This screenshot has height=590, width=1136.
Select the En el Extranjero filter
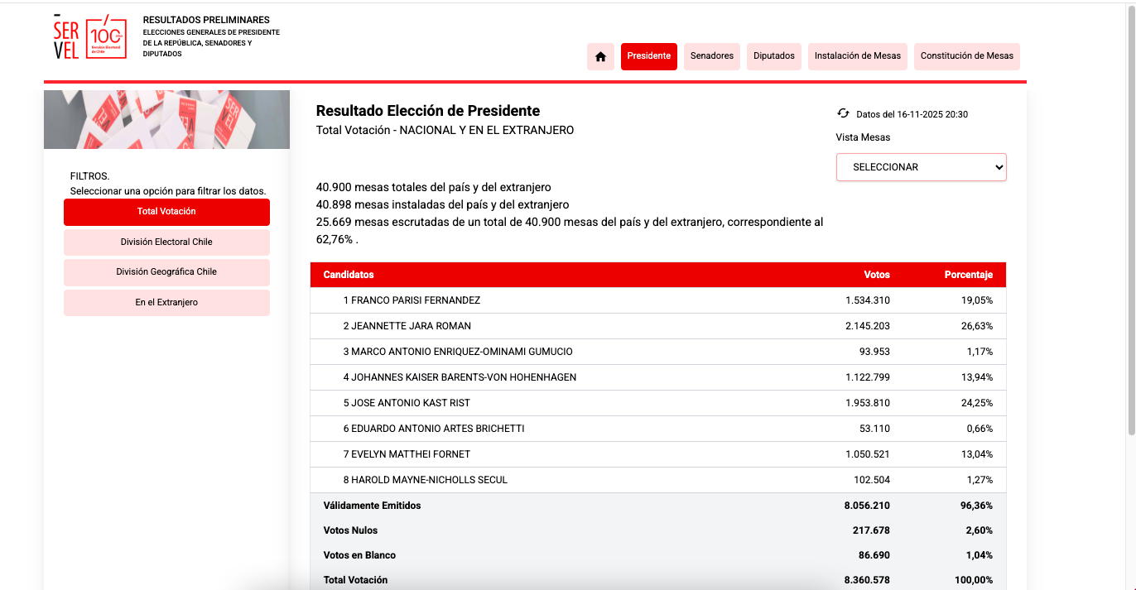click(166, 303)
